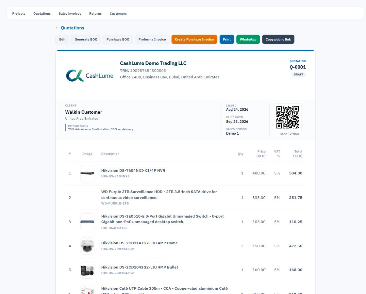
Task: Click the Total (AED) column header
Action: click(298, 154)
